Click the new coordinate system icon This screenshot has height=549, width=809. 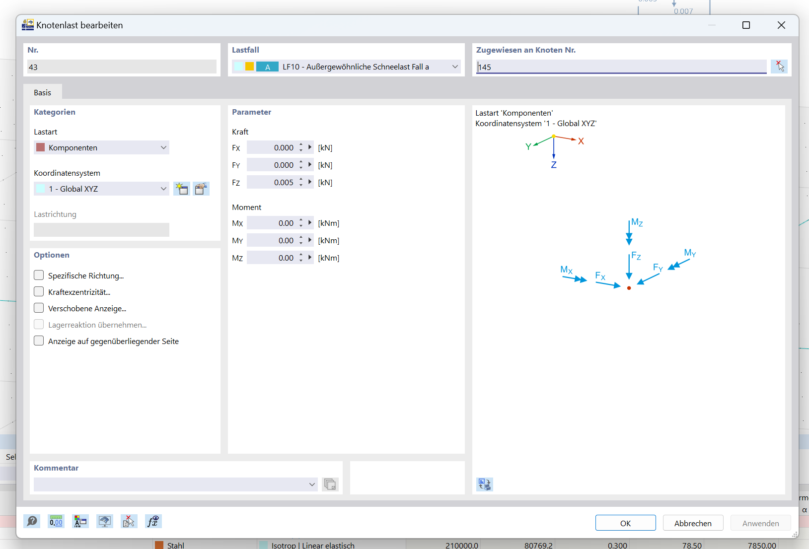coord(182,189)
